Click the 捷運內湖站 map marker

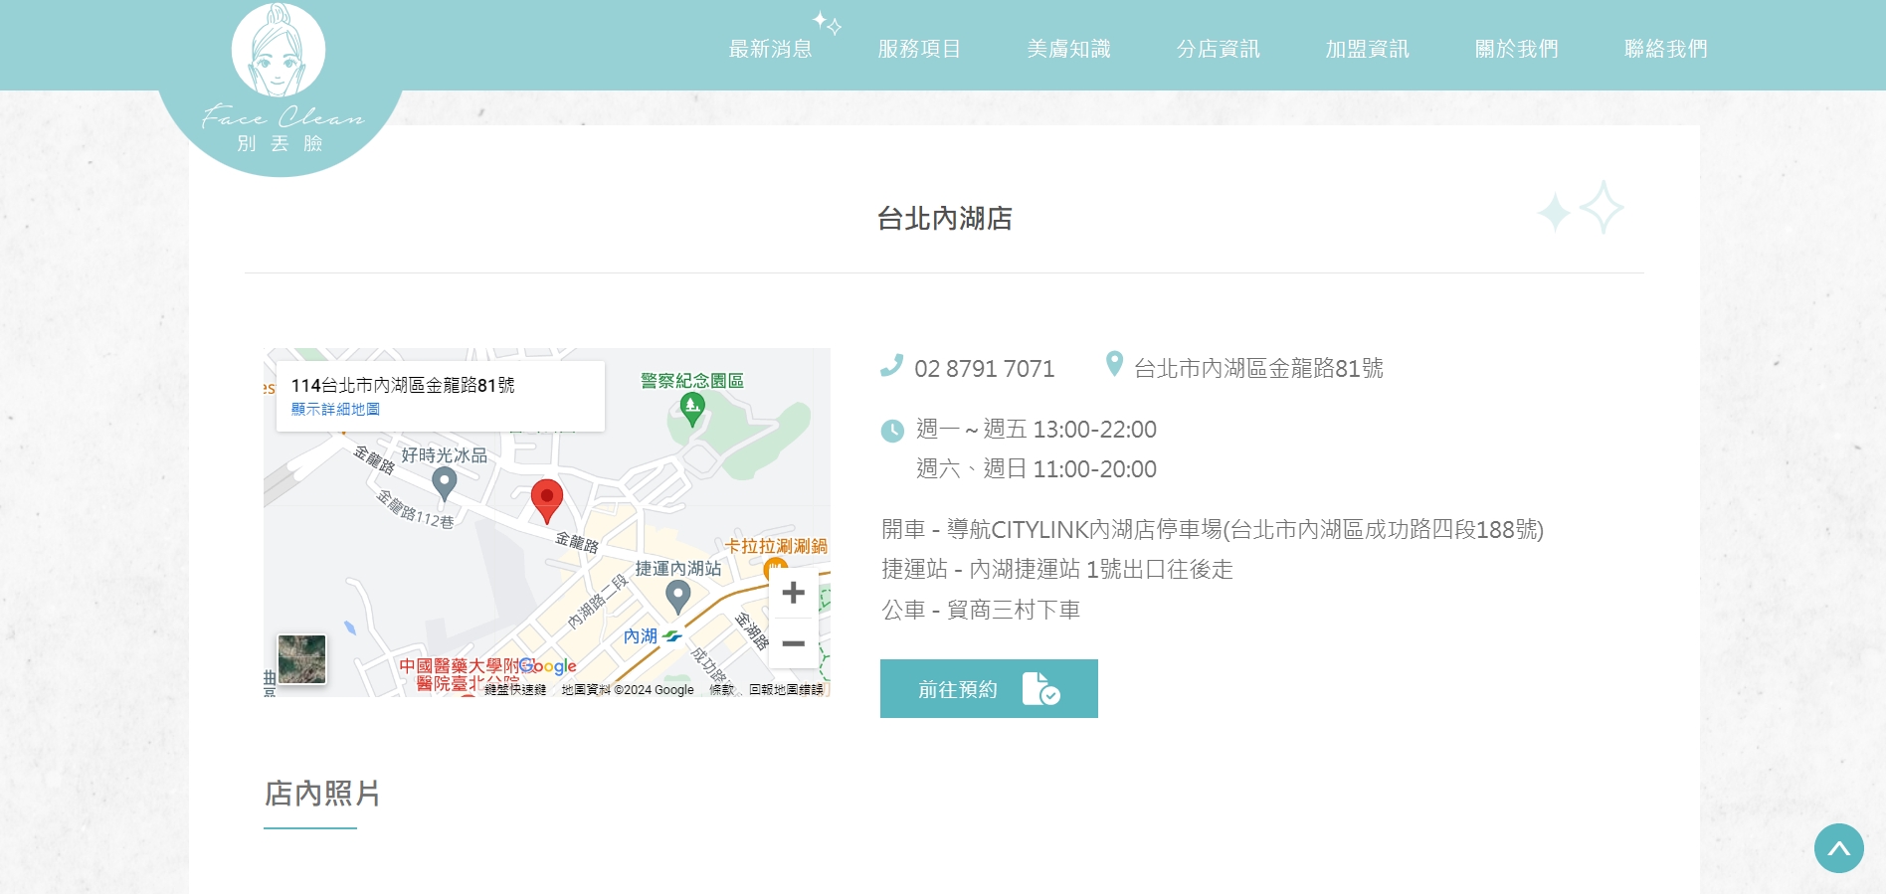coord(677,596)
